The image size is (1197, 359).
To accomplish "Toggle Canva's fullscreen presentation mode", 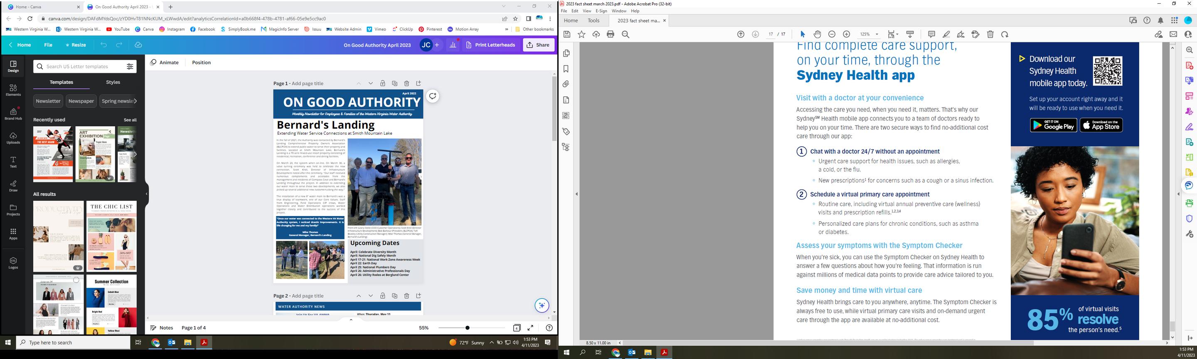I will (530, 328).
